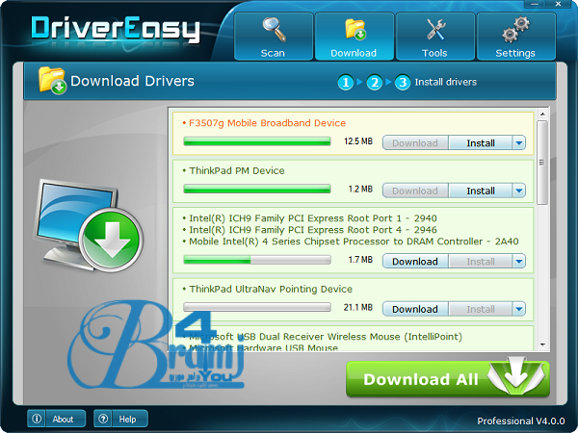
Task: Click the Download Drivers header folder icon
Action: (x=52, y=81)
